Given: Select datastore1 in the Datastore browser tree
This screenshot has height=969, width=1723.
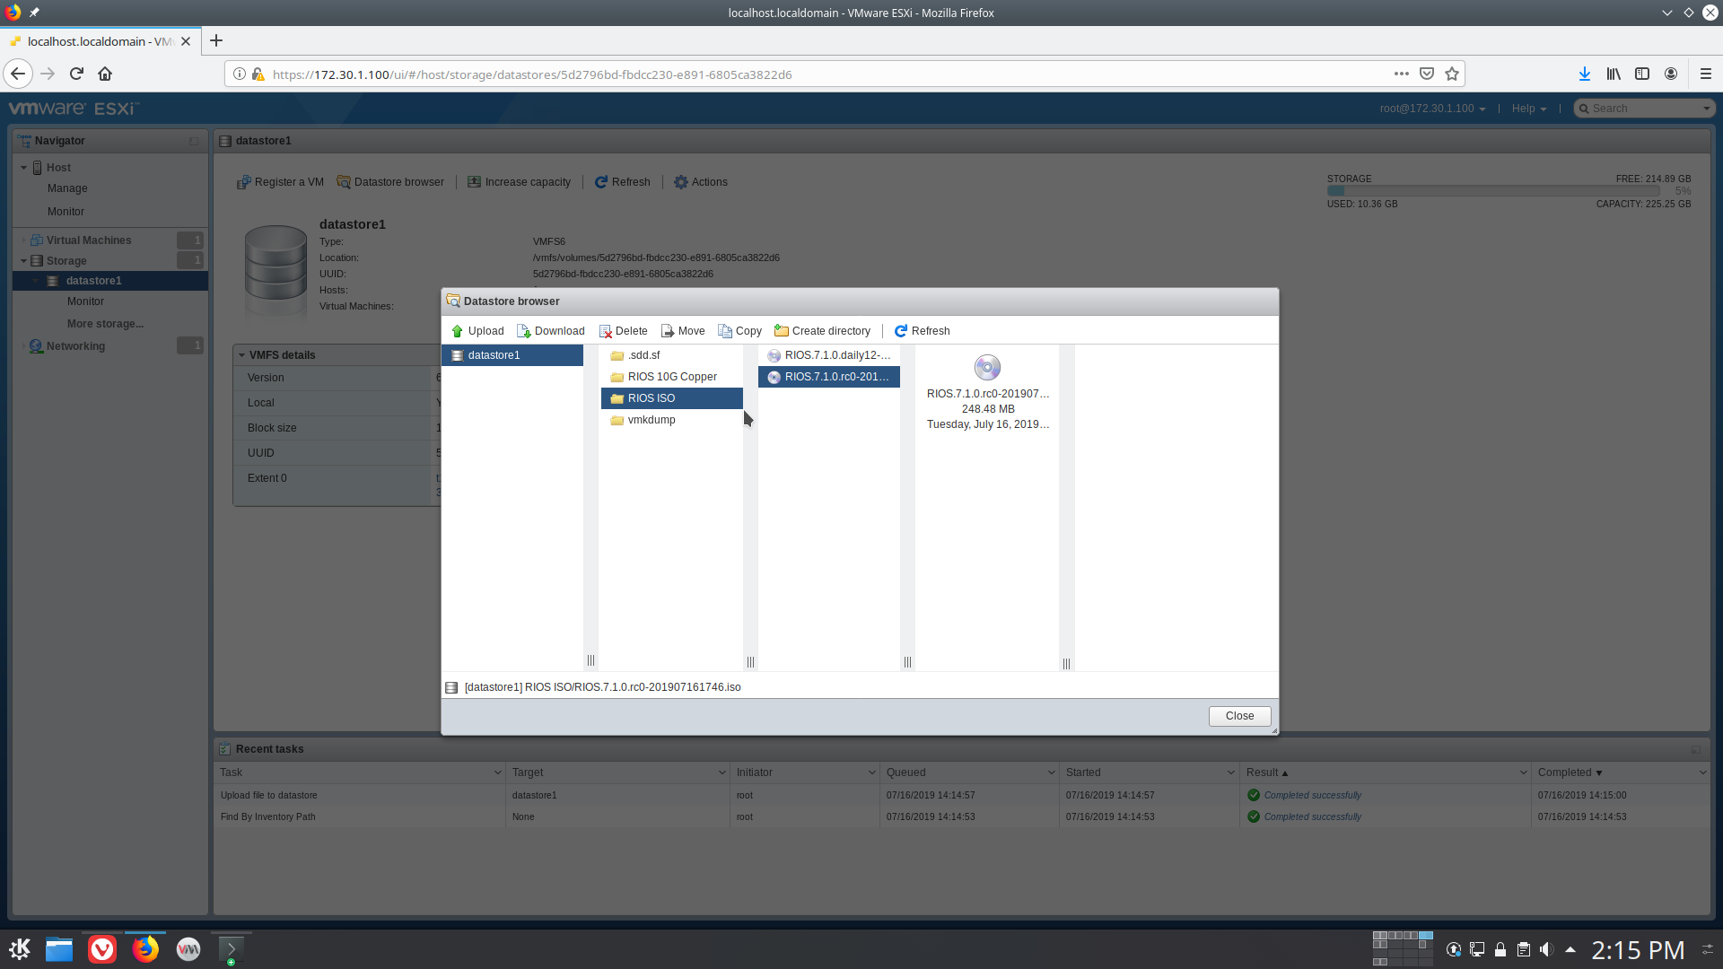Looking at the screenshot, I should tap(512, 355).
